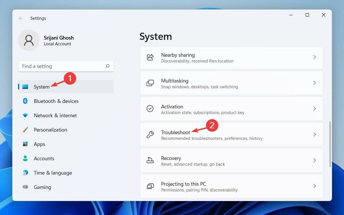Viewport: 344px width, 215px height.
Task: Select the Personalization brush icon
Action: click(25, 130)
